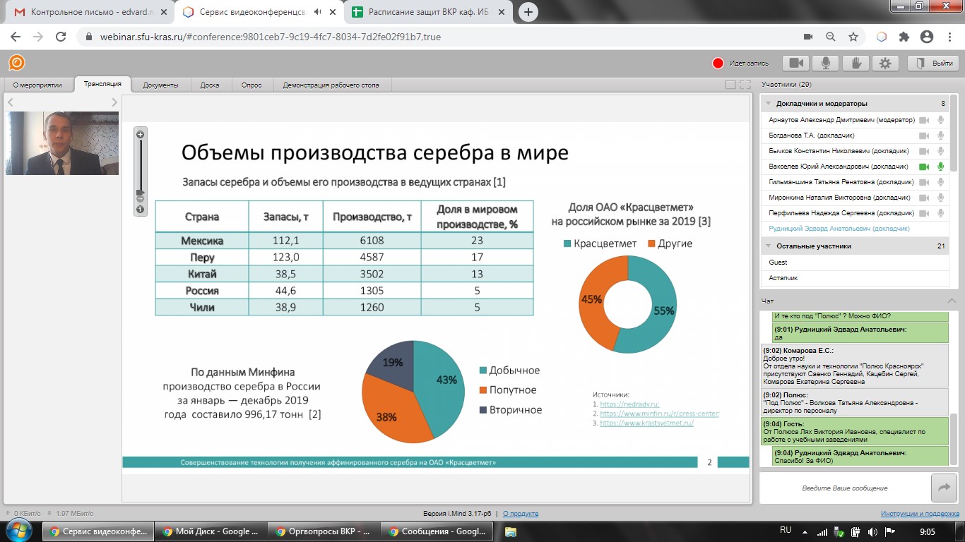Toggle microphone icon for Богданова Т.А.
Image resolution: width=965 pixels, height=542 pixels.
[940, 135]
